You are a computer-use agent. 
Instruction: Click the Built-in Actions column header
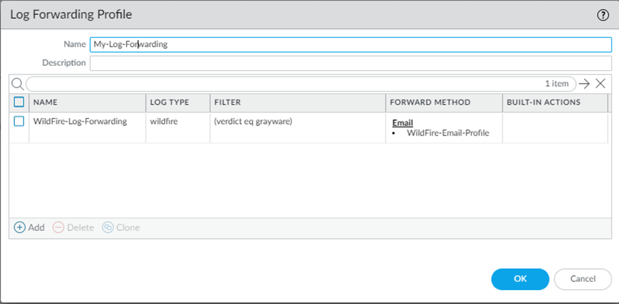point(543,103)
